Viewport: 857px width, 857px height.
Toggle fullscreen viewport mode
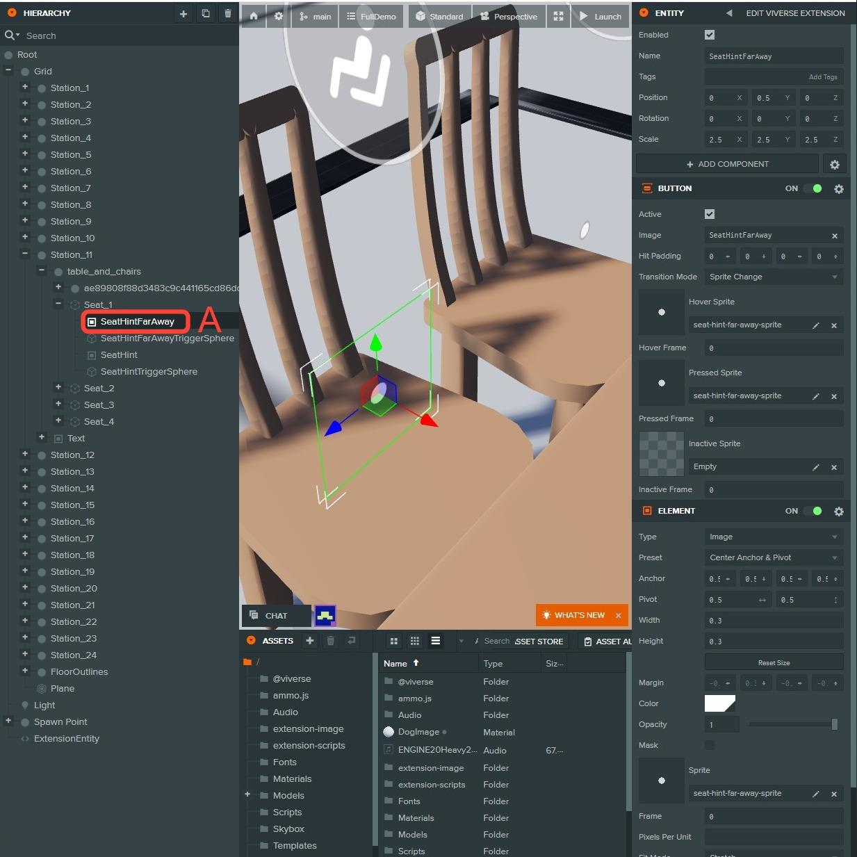(558, 16)
